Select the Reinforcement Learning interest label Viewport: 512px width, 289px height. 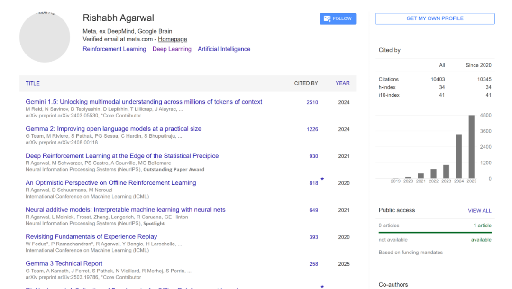click(x=114, y=49)
